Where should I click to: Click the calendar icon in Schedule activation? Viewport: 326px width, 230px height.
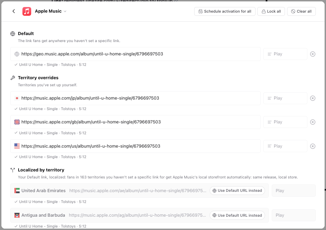(201, 12)
